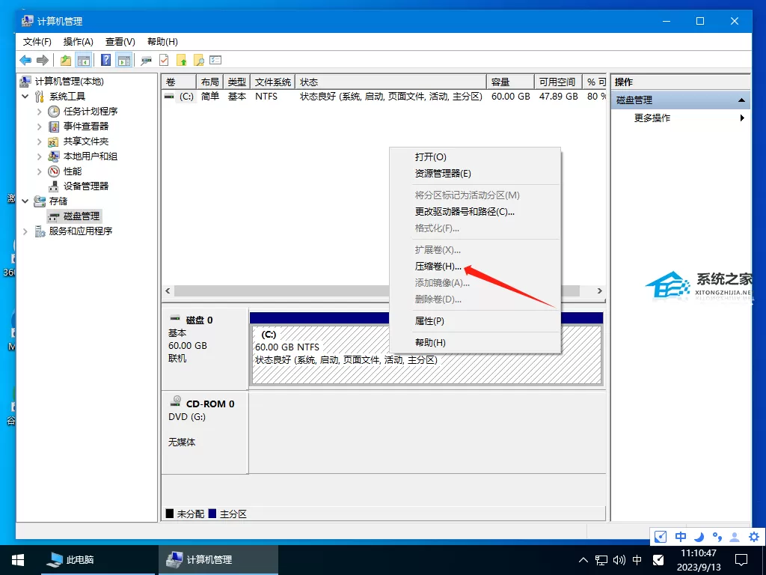This screenshot has height=575, width=766.
Task: Click the Forward arrow toolbar icon
Action: 43,60
